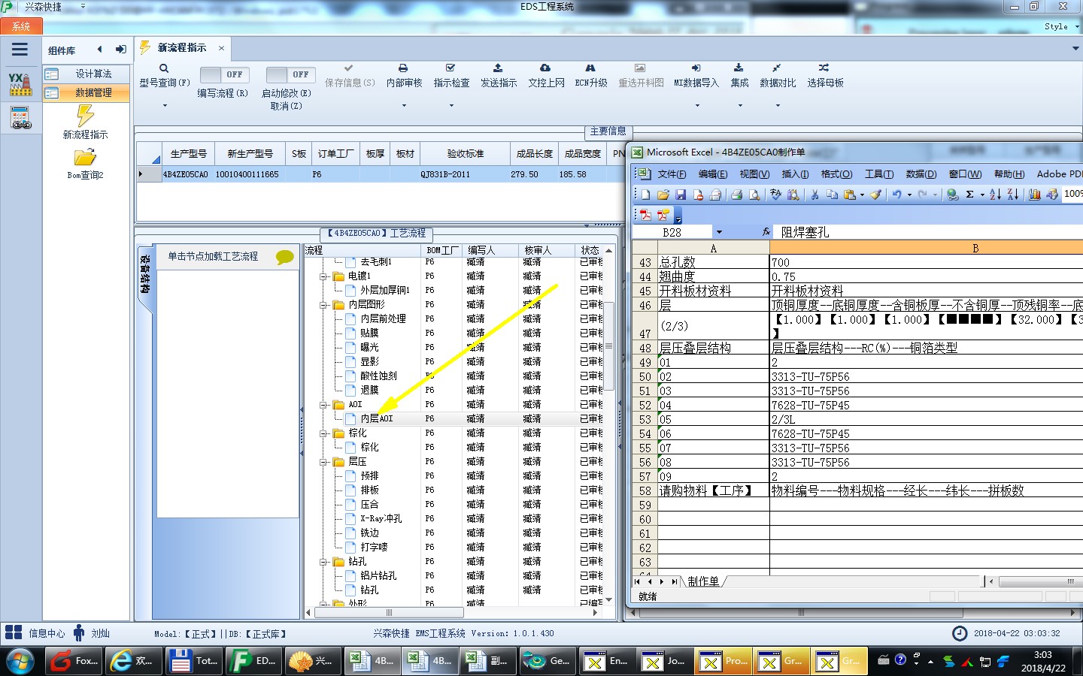Click the 集成 download icon
The width and height of the screenshot is (1083, 676).
[739, 68]
